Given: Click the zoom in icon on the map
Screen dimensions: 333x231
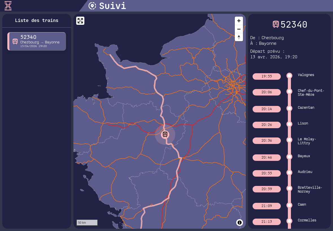Looking at the screenshot, I should click(x=238, y=21).
